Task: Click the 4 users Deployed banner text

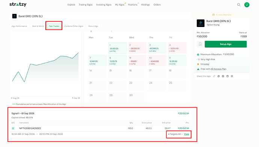Action: (x=224, y=15)
